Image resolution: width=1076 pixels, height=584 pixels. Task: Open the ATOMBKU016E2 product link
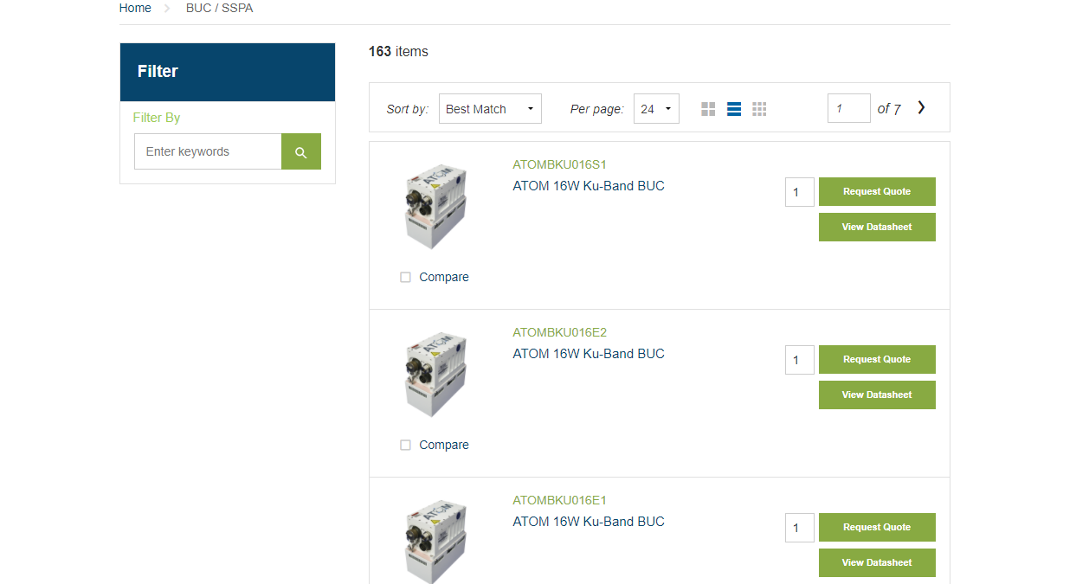coord(560,332)
